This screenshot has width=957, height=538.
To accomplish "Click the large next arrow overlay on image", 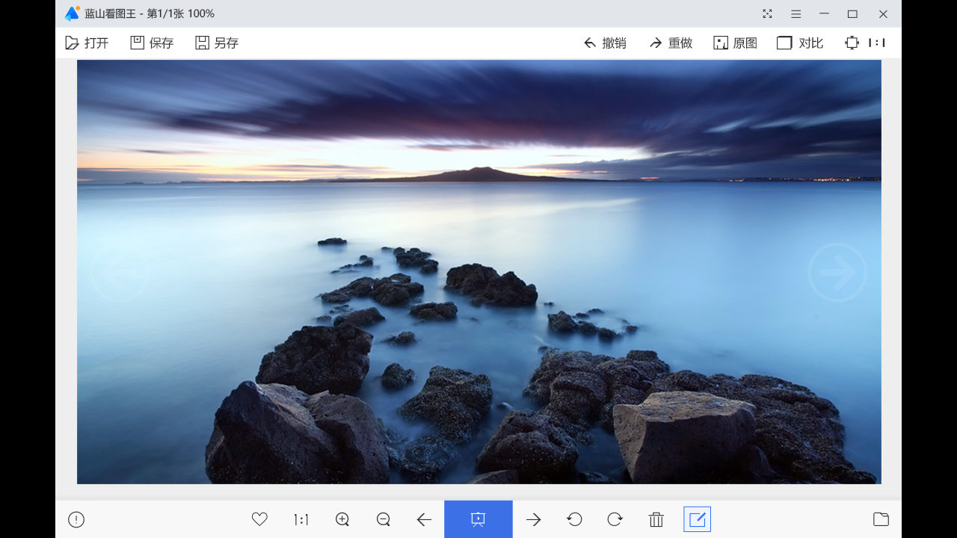I will [x=837, y=273].
